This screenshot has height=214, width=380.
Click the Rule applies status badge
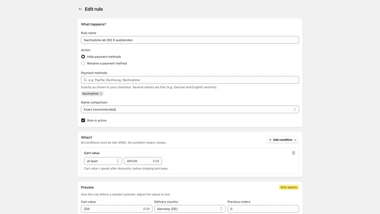(289, 187)
